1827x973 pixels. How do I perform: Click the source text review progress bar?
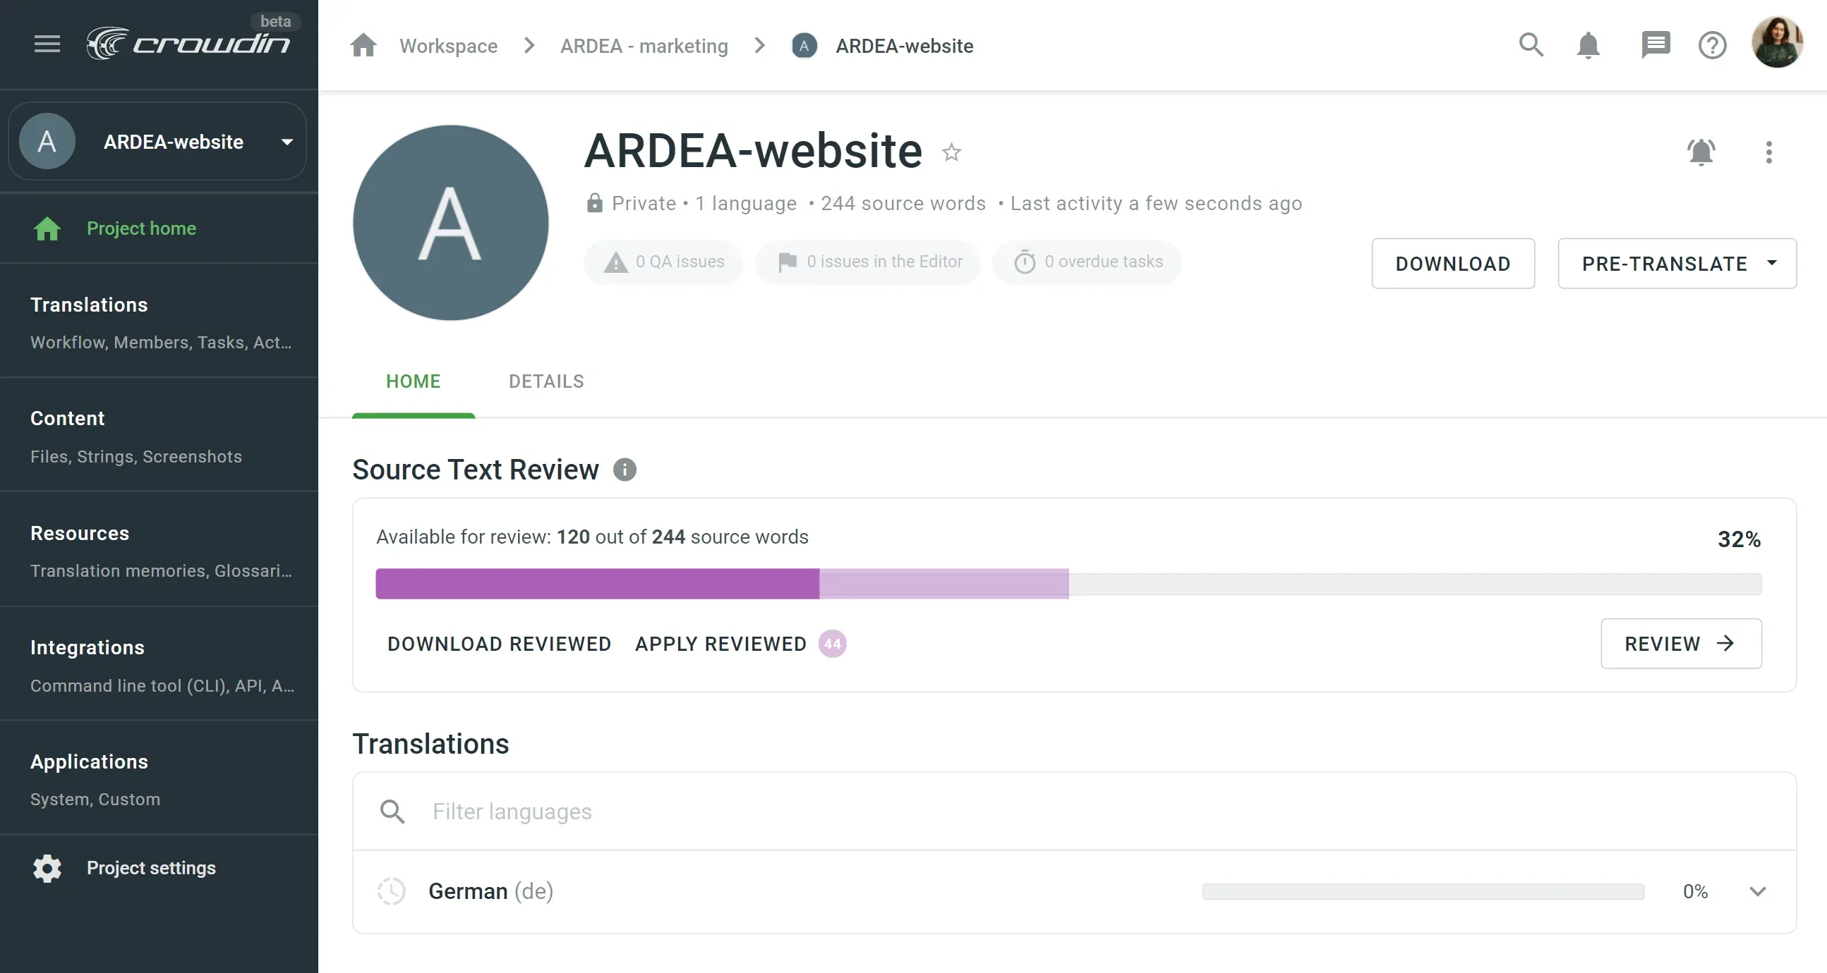click(1068, 583)
